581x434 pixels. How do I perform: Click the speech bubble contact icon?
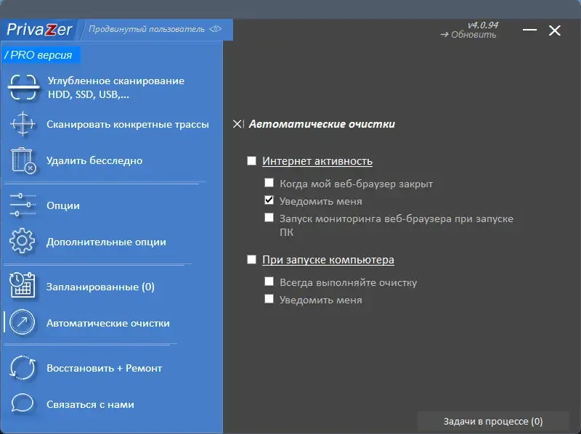click(x=23, y=404)
